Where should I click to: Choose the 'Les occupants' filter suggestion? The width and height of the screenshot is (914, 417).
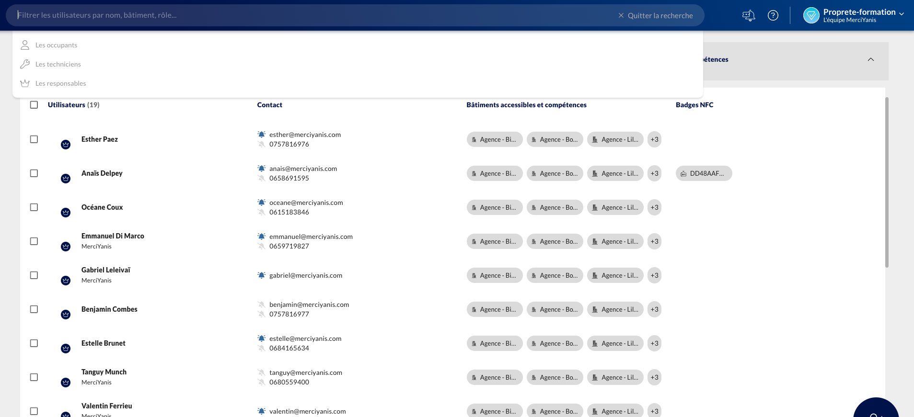56,45
